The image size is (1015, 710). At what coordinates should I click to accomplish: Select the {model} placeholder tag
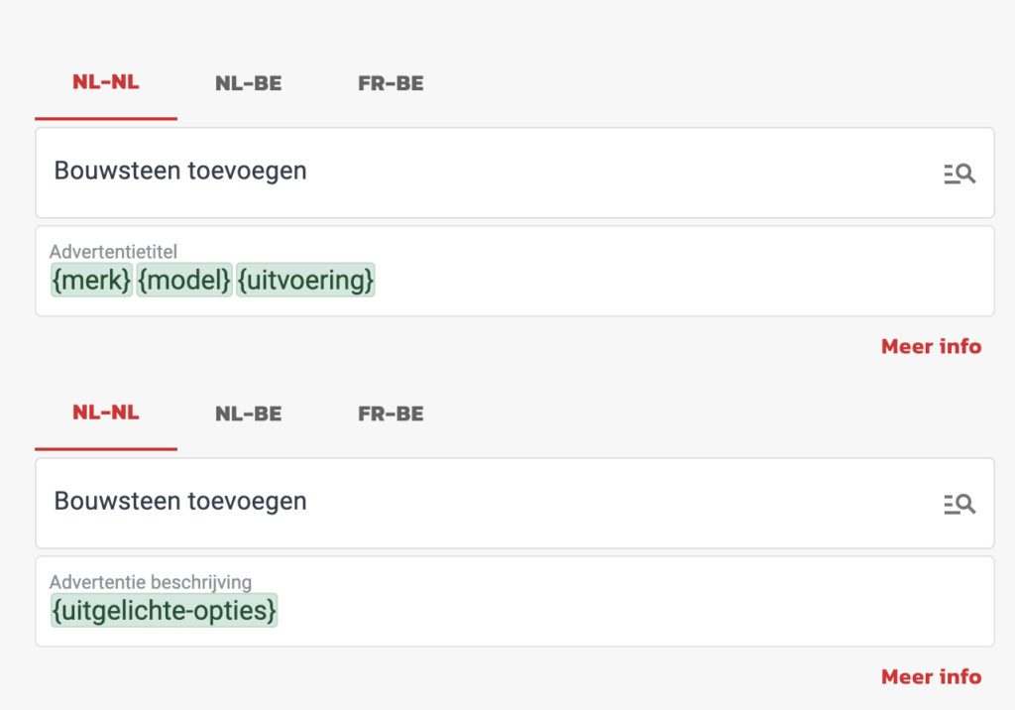tap(184, 281)
